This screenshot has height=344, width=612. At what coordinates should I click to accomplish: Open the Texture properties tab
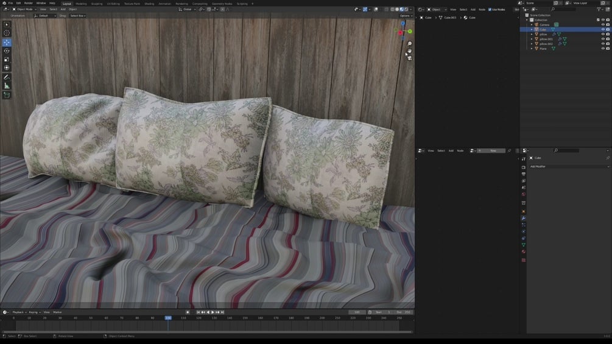[524, 260]
